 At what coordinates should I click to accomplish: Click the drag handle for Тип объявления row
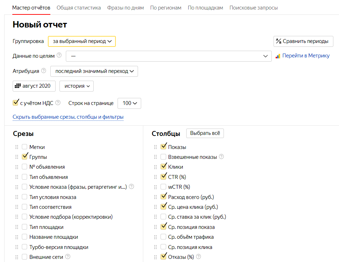pyautogui.click(x=17, y=177)
